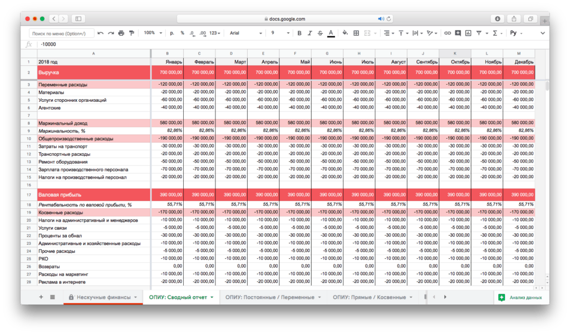Open the fill color paint bucket
Image resolution: width=570 pixels, height=334 pixels.
(345, 33)
